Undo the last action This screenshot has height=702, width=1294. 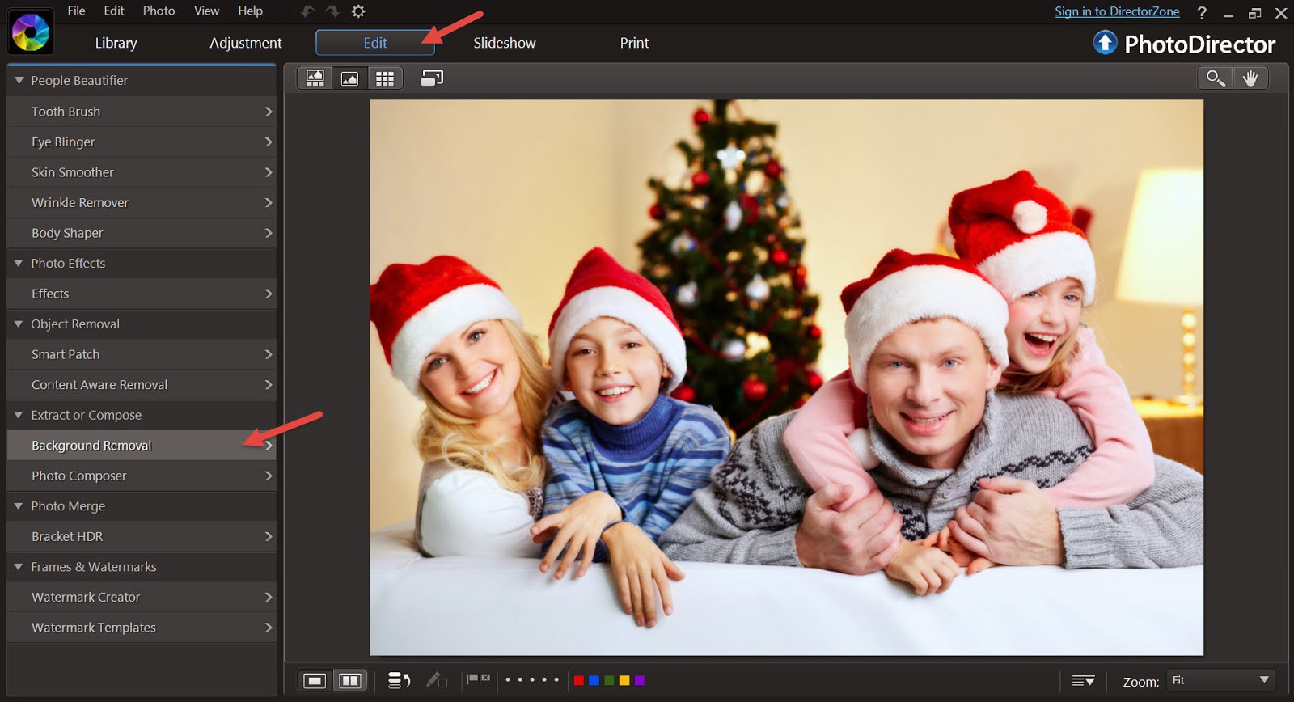308,11
